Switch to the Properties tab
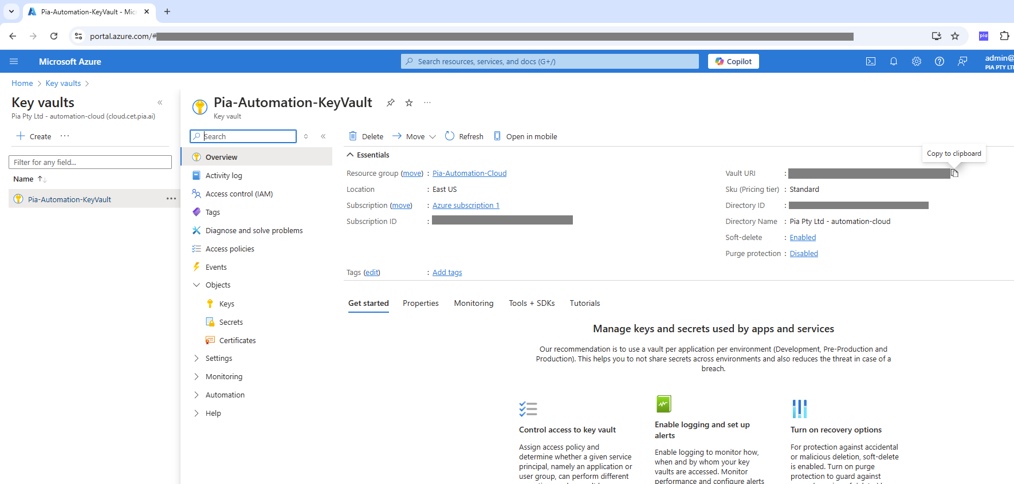 420,303
